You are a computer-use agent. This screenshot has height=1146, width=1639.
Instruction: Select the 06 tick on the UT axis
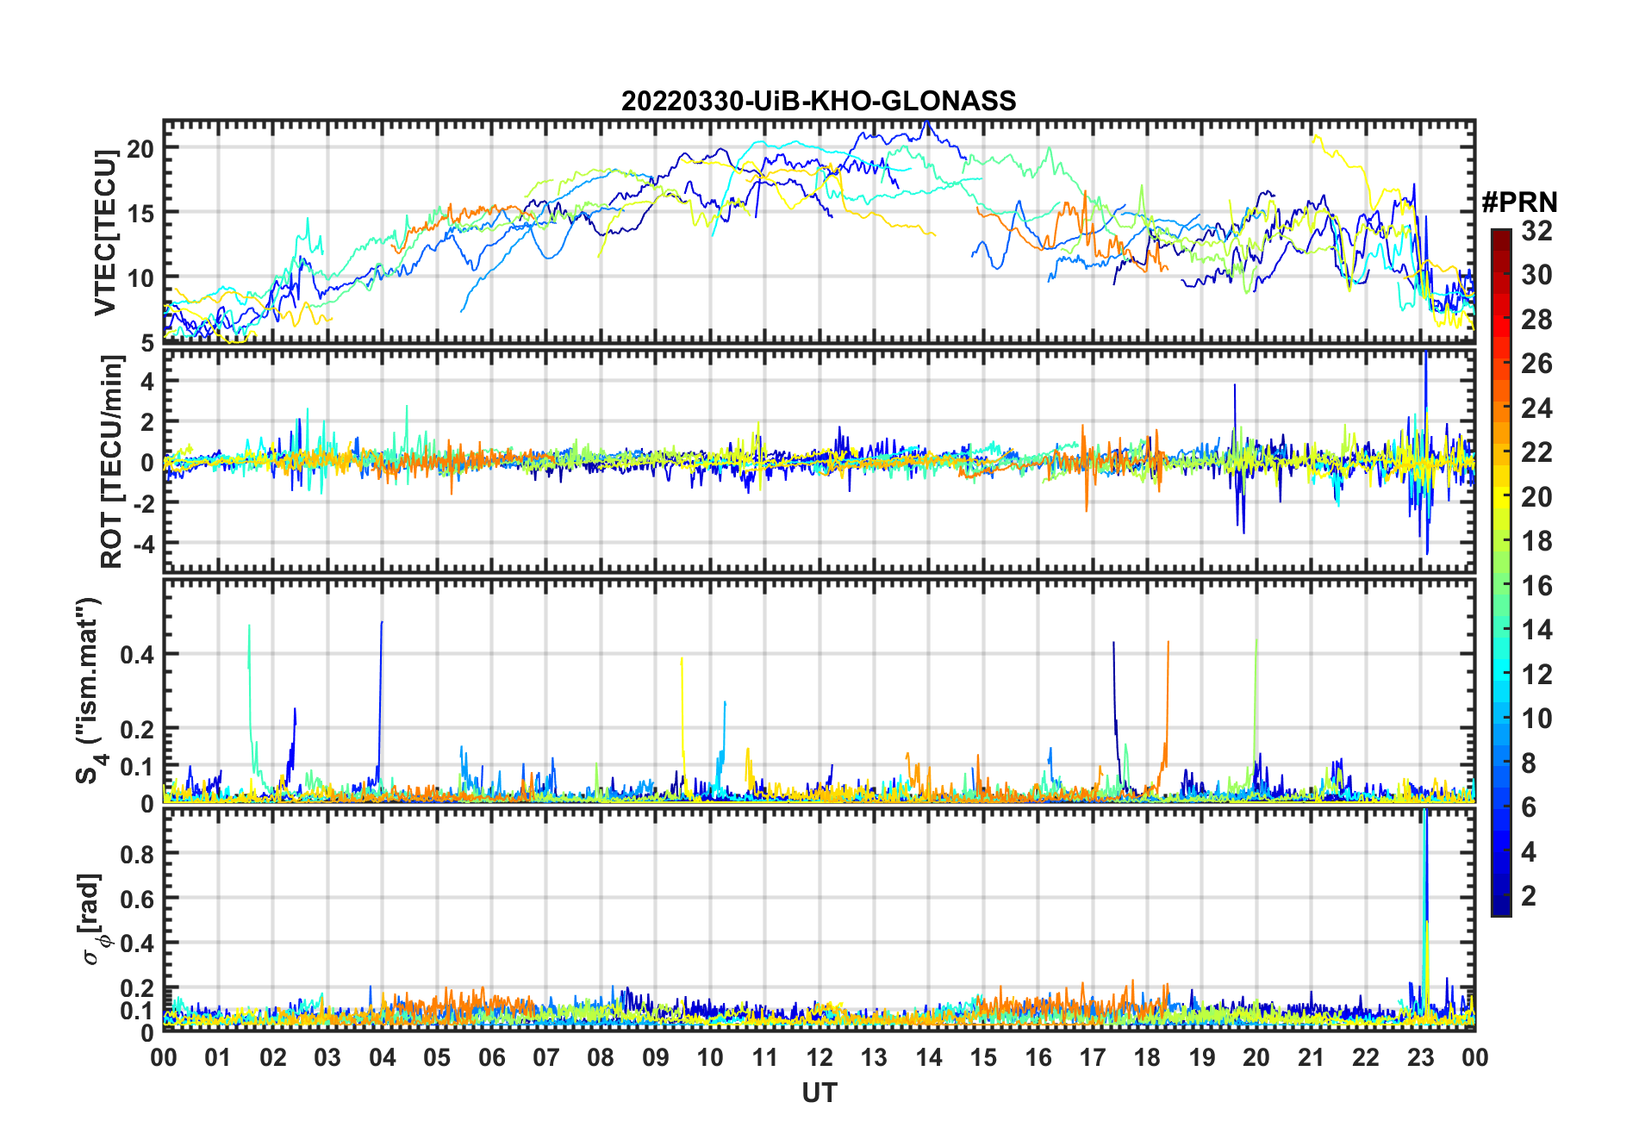point(491,1057)
